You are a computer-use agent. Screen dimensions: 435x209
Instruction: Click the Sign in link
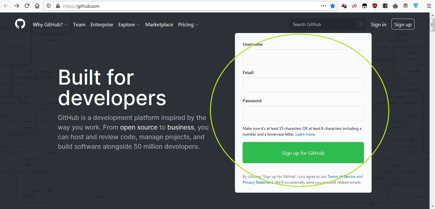pyautogui.click(x=378, y=24)
